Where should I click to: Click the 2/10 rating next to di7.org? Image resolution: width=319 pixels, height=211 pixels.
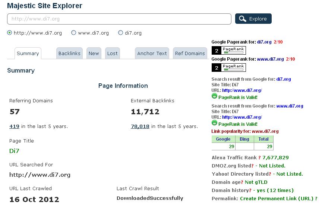pyautogui.click(x=278, y=42)
